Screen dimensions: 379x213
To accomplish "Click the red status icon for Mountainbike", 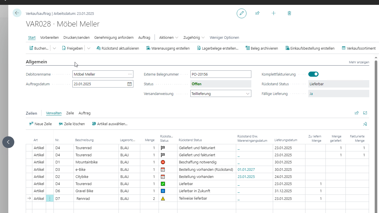I will pos(163,162).
